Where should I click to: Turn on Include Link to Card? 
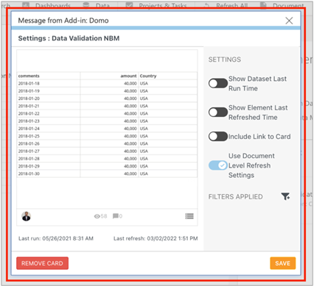(x=218, y=137)
